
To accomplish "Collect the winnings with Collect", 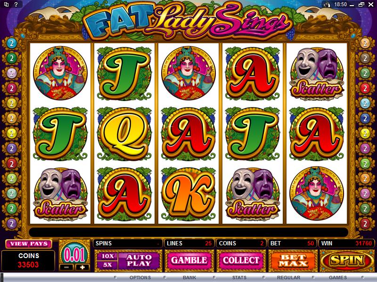I will click(x=241, y=260).
